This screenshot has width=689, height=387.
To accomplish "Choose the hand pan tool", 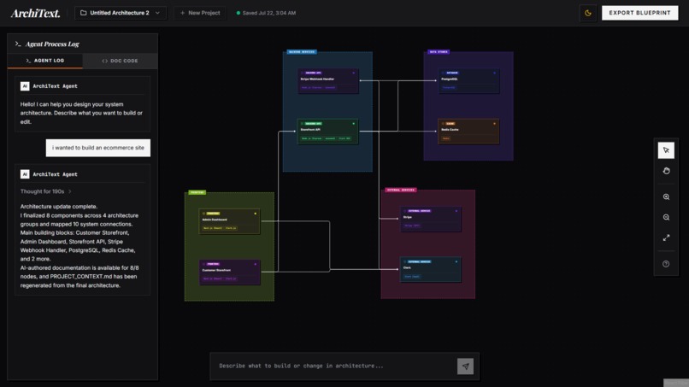I will [666, 171].
